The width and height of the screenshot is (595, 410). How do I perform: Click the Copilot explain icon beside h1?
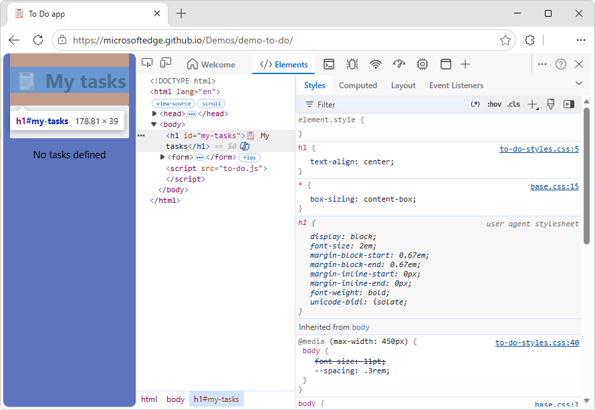point(245,146)
